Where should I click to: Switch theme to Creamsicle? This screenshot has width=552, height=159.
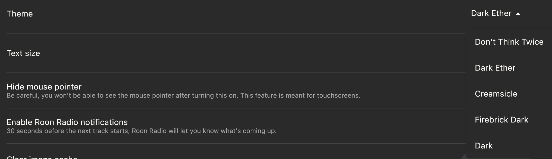pyautogui.click(x=496, y=94)
